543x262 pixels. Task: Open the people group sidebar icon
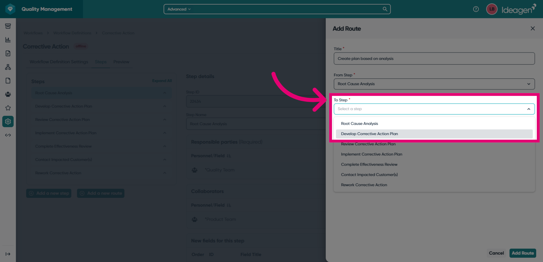(x=8, y=94)
